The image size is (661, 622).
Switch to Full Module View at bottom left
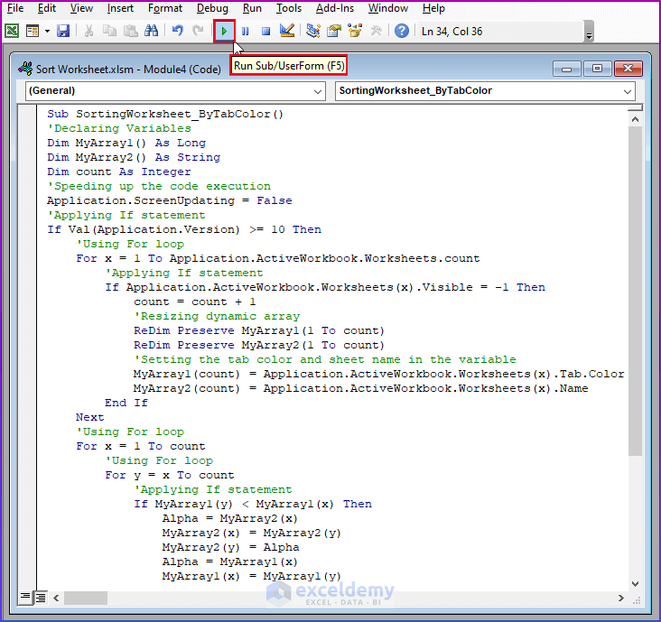tap(40, 597)
